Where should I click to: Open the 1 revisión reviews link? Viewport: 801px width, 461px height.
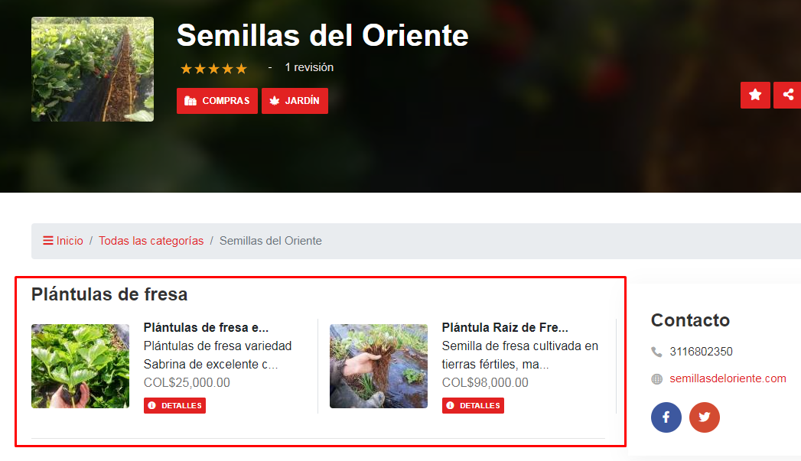tap(309, 67)
